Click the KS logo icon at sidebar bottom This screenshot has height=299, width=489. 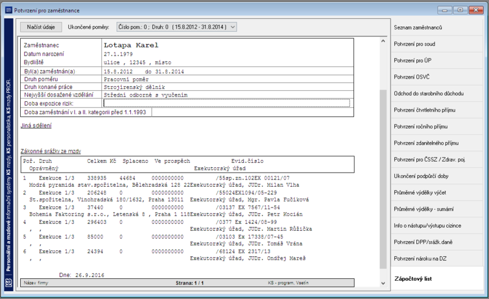click(9, 283)
